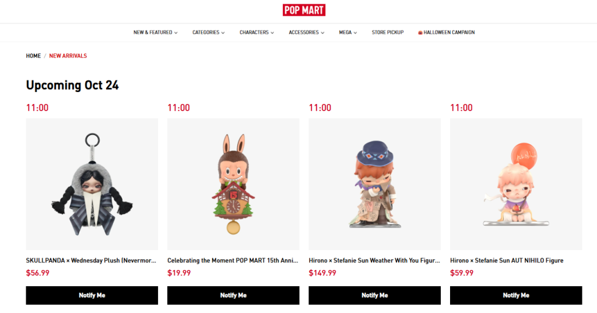Viewport: 597px width, 313px height.
Task: Expand the Categories dropdown menu
Action: (x=208, y=32)
